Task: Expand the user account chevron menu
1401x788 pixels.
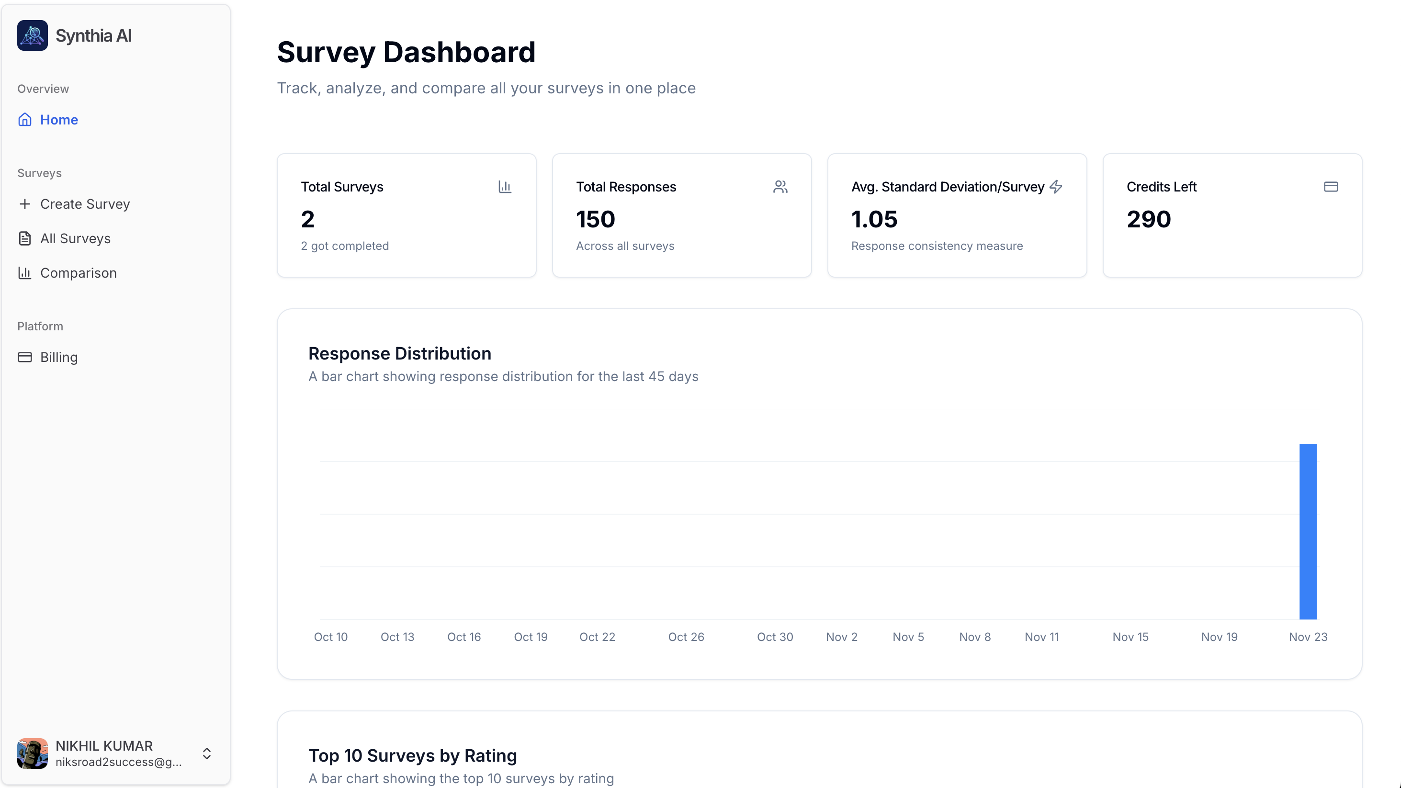Action: tap(207, 753)
